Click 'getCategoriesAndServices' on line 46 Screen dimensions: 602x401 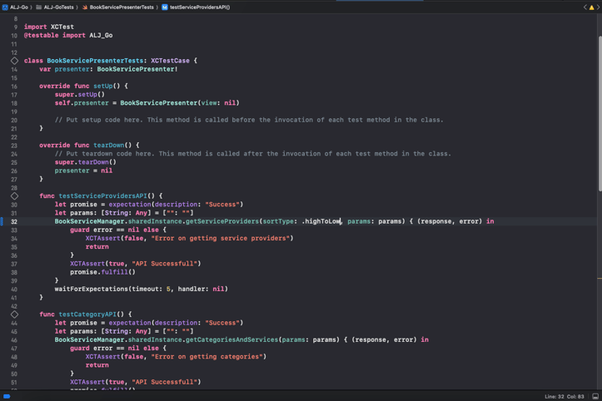point(232,339)
